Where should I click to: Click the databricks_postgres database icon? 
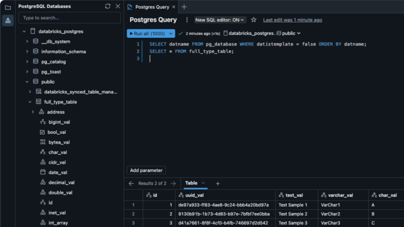[33, 31]
